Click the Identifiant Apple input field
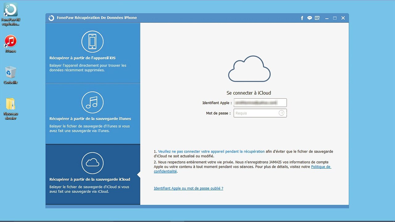Viewport: 395px width, 222px height. (x=260, y=103)
